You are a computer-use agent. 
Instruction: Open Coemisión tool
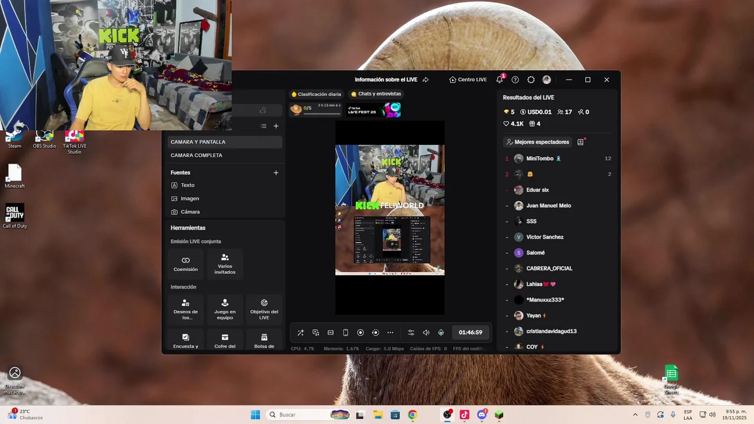pyautogui.click(x=186, y=264)
